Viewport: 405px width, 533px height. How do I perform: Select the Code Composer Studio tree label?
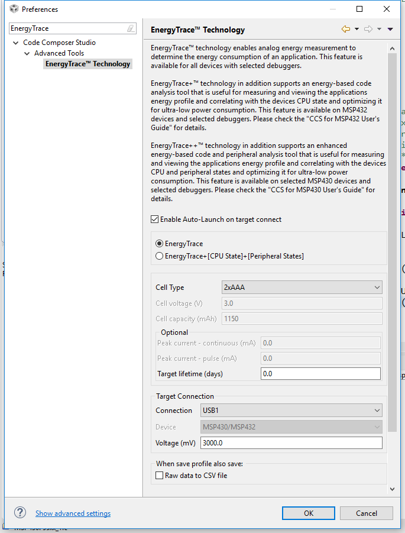60,43
